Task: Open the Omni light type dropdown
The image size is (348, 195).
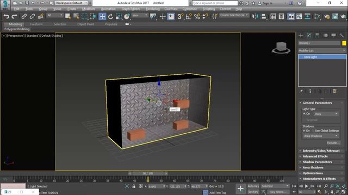Action: 326,114
